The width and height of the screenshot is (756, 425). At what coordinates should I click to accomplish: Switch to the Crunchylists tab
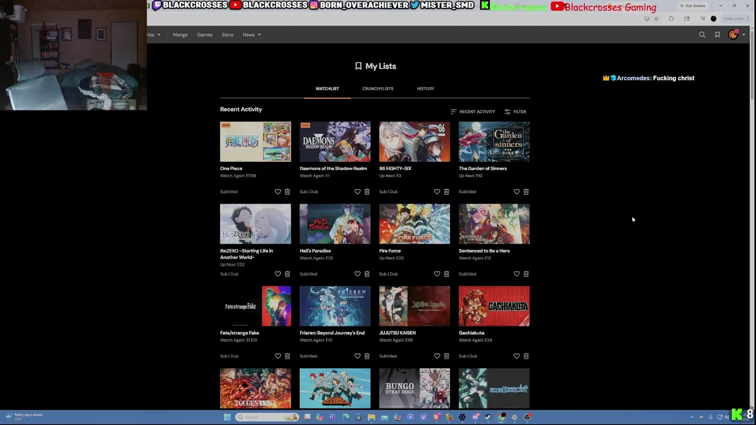pyautogui.click(x=377, y=89)
